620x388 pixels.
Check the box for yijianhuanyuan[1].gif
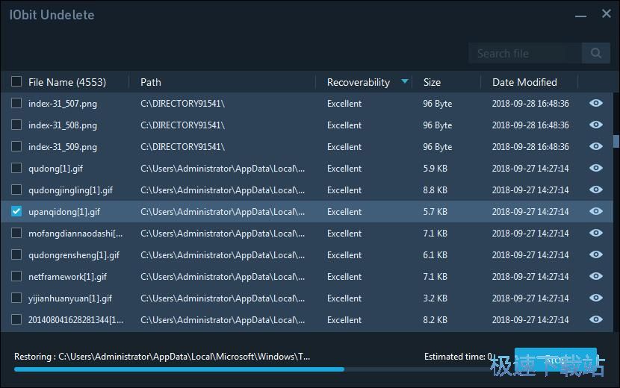pyautogui.click(x=16, y=298)
